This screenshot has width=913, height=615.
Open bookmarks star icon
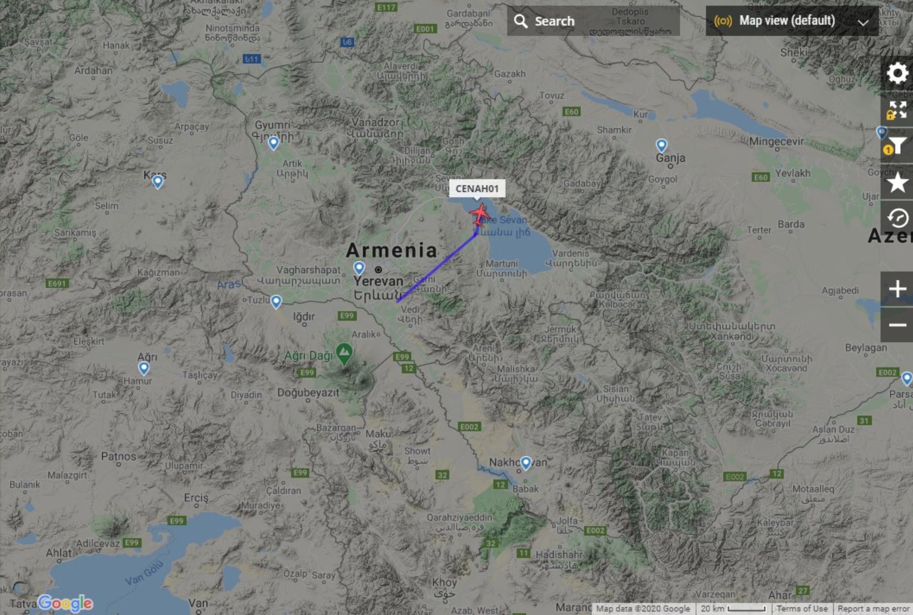tap(897, 182)
